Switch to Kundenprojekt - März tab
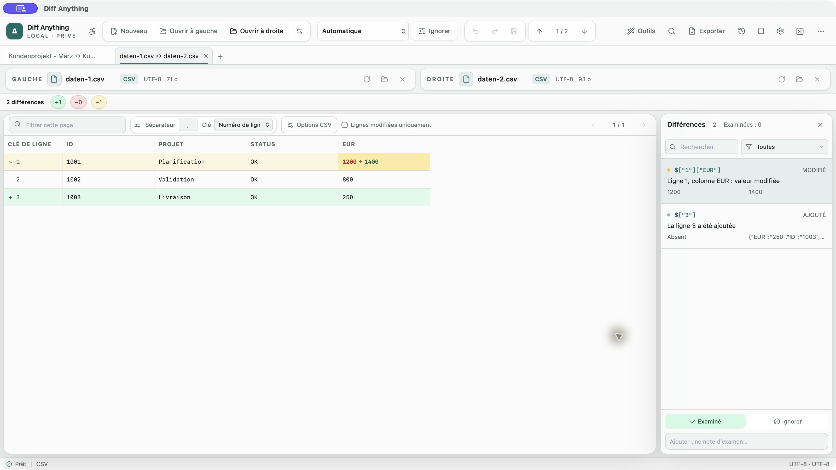 click(x=52, y=56)
